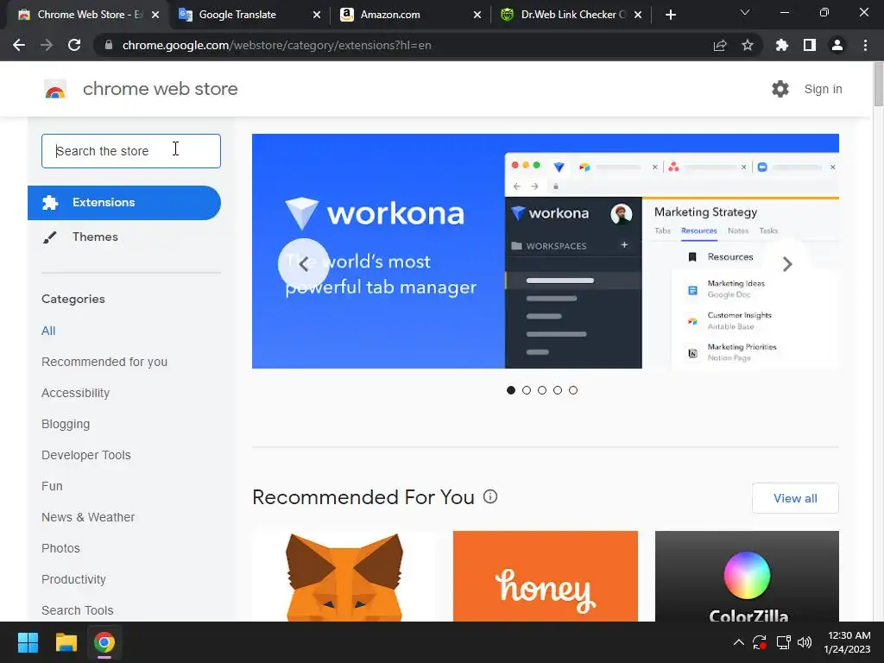Switch to Dr.Web Link Checker tab
884x663 pixels.
coord(570,15)
